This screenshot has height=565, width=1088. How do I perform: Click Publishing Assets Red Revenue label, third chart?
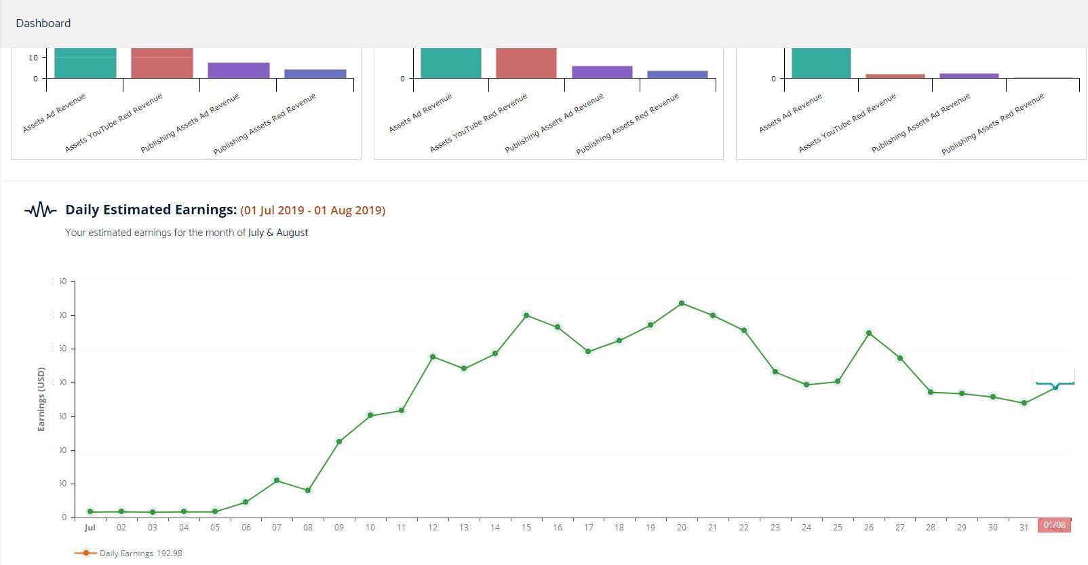(993, 124)
